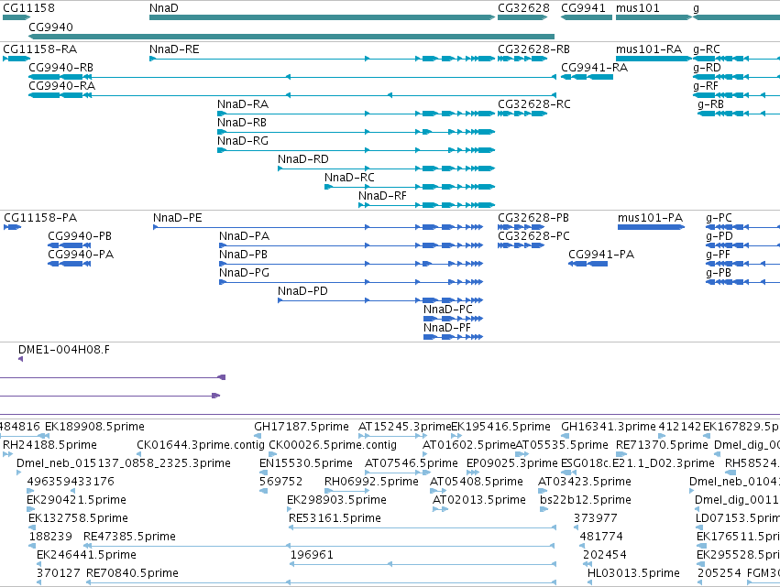Select the CG11158-PA protein label
The image size is (780, 587).
click(x=40, y=218)
